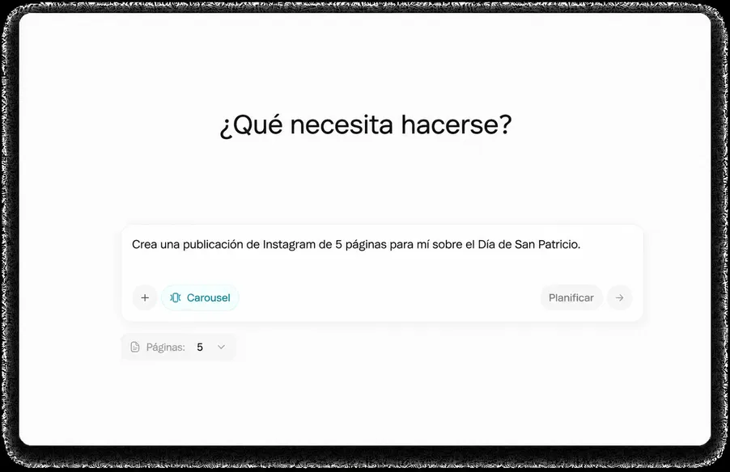Expand pages count chevron

tap(221, 347)
